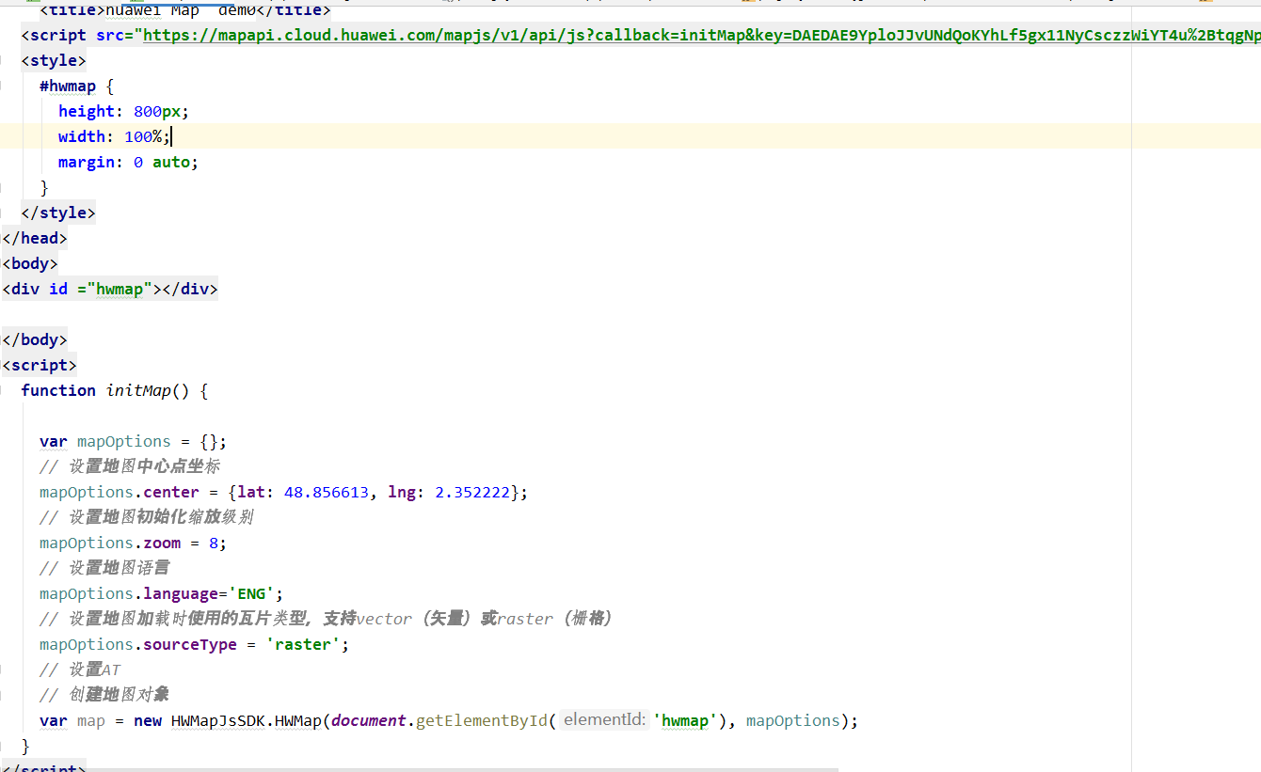This screenshot has width=1261, height=772.
Task: Click the comment 设置地图初始化缩放级别
Action: 146,517
